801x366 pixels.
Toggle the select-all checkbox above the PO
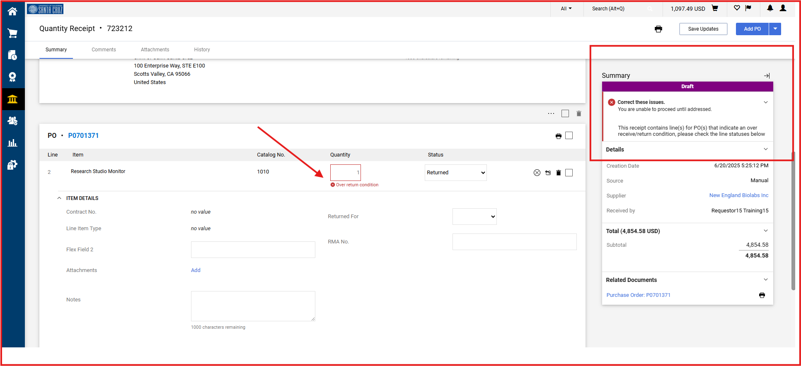tap(565, 113)
